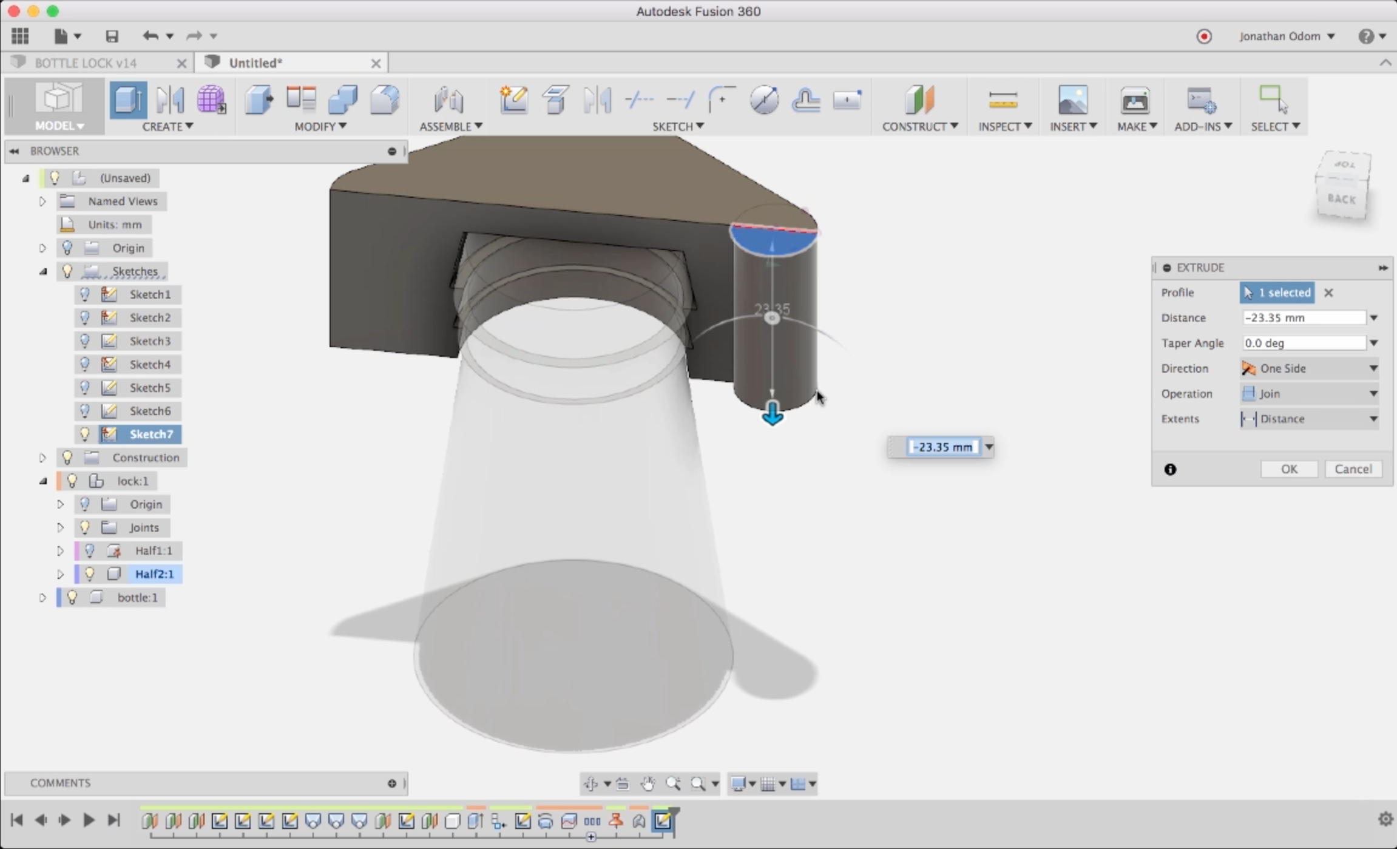Select the Create Sketch tool icon
1397x849 pixels.
(x=513, y=100)
